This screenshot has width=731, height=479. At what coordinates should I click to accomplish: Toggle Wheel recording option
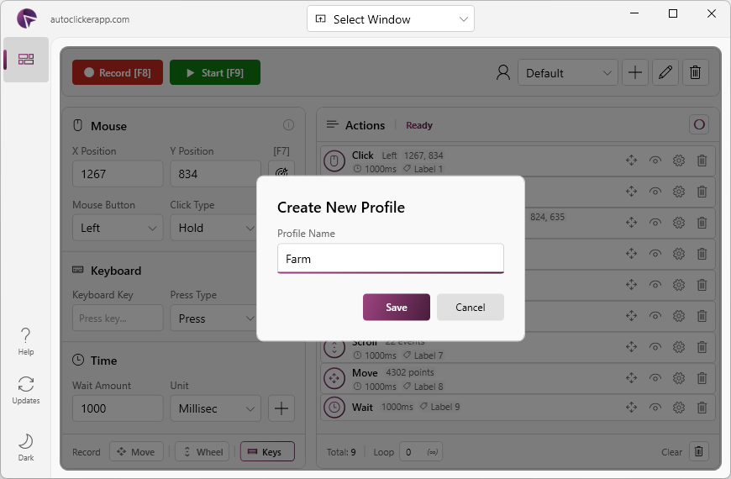click(x=202, y=451)
